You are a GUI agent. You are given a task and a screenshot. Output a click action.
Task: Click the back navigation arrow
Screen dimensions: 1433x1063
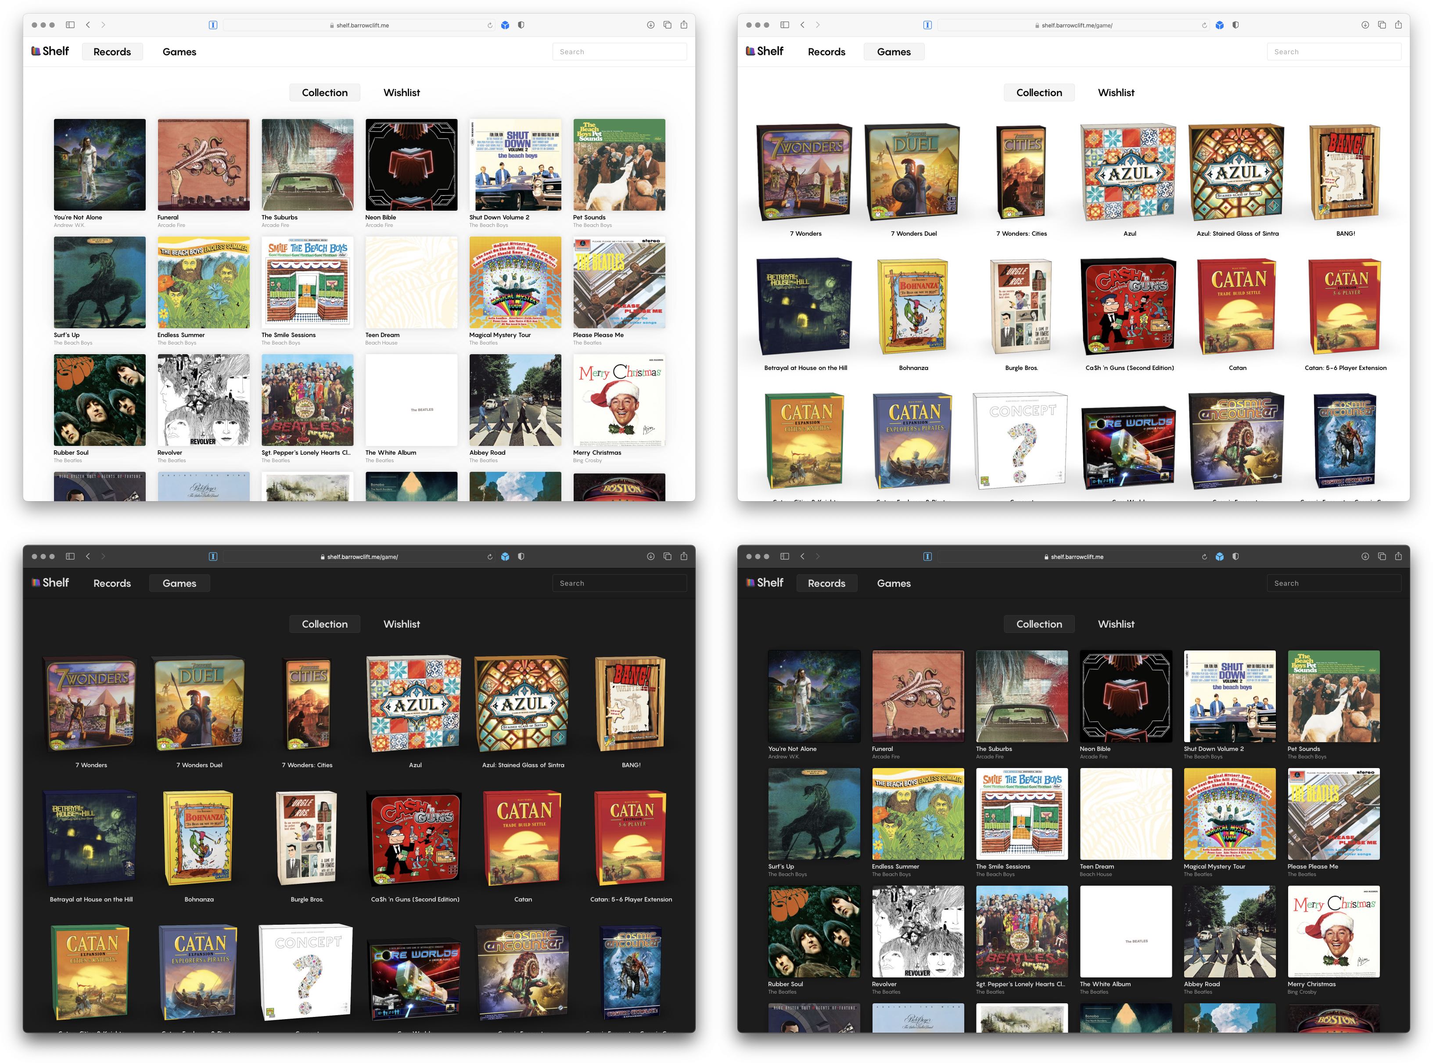87,25
